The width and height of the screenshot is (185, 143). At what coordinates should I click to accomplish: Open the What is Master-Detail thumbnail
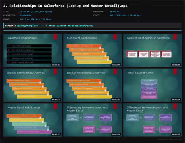pyautogui.click(x=153, y=85)
